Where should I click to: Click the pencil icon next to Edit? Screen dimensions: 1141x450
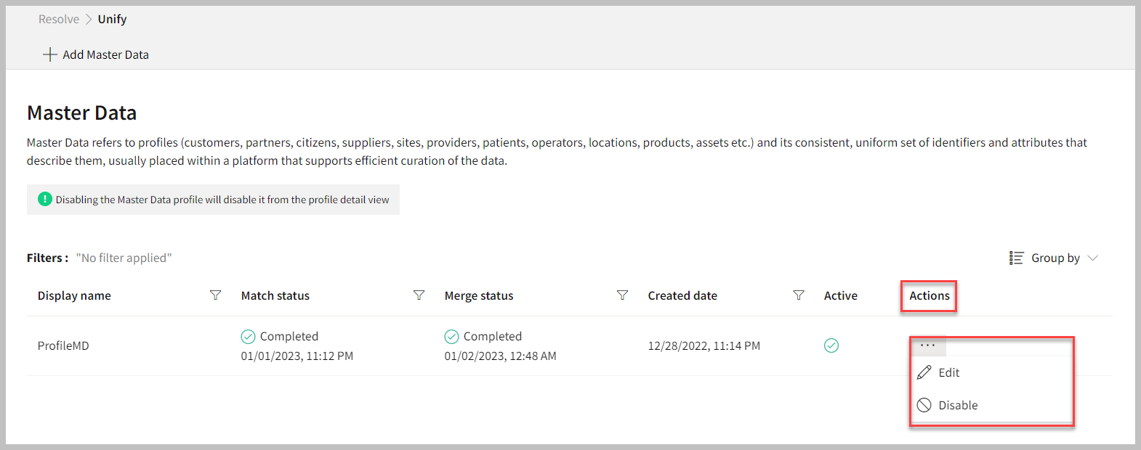[924, 372]
